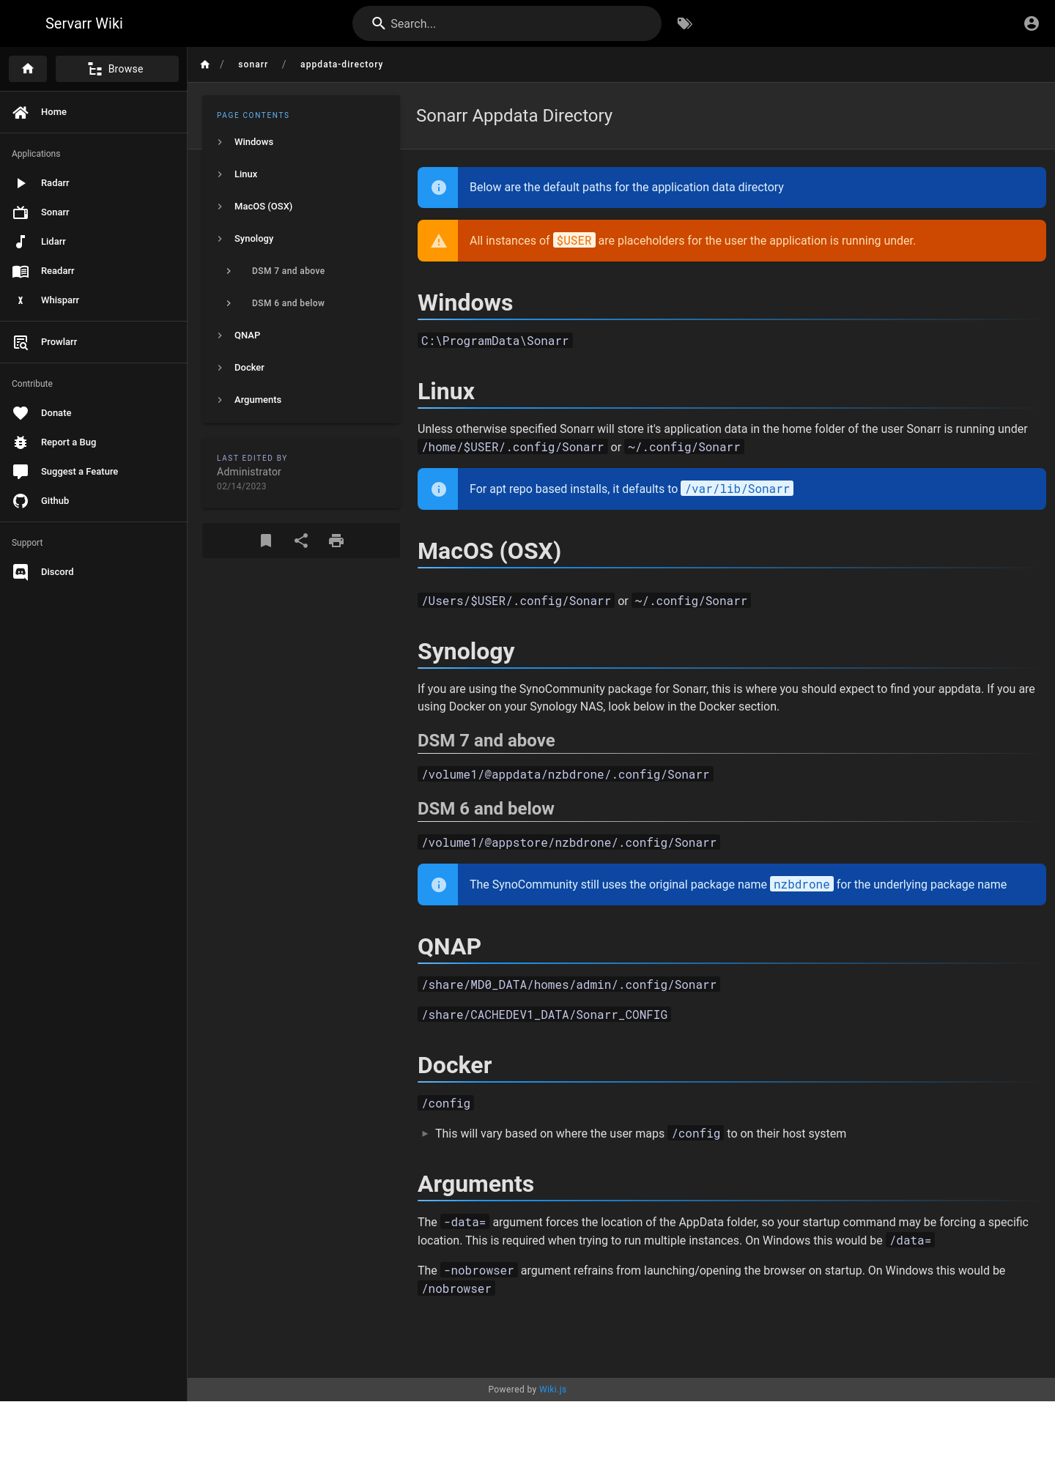Click the sidebar home icon button
Image resolution: width=1055 pixels, height=1465 pixels.
pyautogui.click(x=28, y=69)
